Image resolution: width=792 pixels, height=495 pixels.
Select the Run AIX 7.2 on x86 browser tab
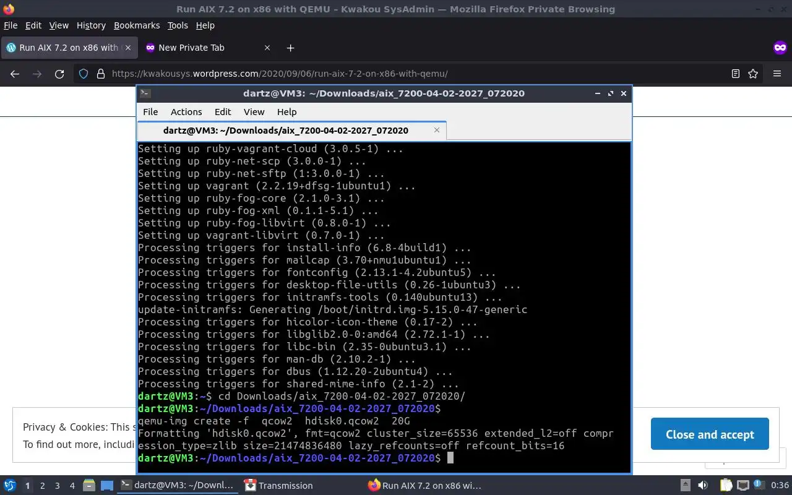pos(68,48)
